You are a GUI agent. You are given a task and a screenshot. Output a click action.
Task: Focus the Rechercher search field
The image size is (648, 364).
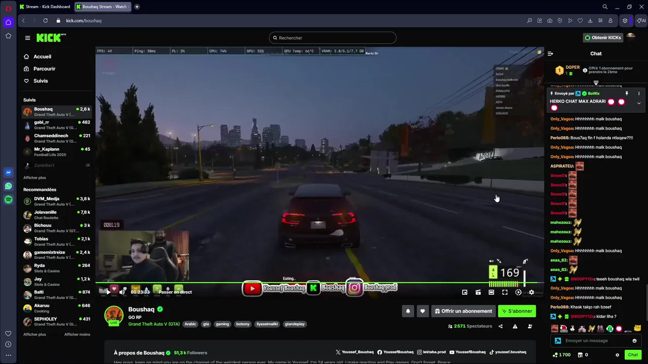pos(333,38)
